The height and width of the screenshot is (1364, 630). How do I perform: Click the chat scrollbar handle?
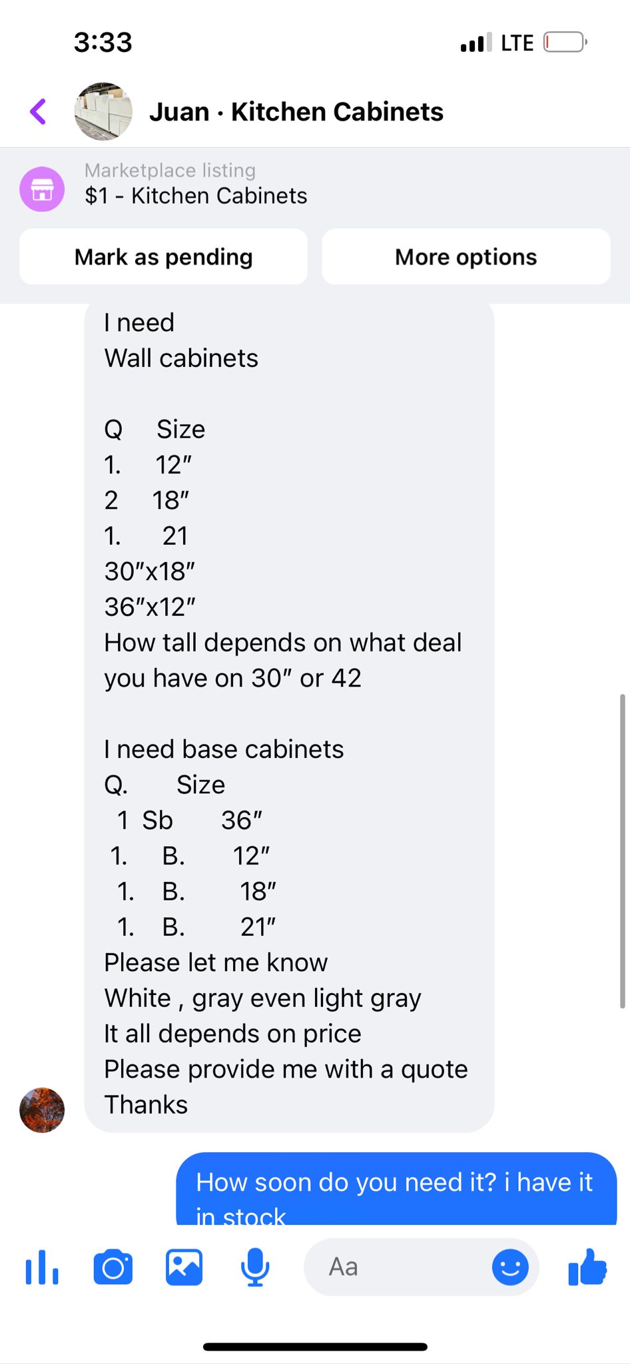tap(623, 851)
